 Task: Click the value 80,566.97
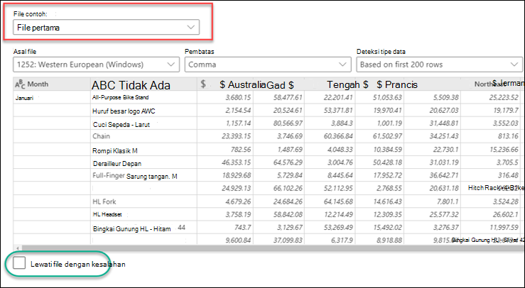pos(288,123)
